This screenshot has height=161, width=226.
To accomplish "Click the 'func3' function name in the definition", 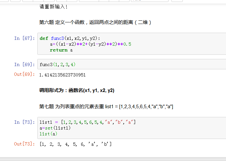I will pyautogui.click(x=57, y=38).
